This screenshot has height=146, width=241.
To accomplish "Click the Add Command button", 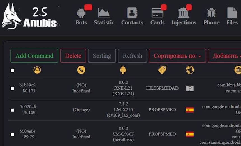I will (x=34, y=56).
